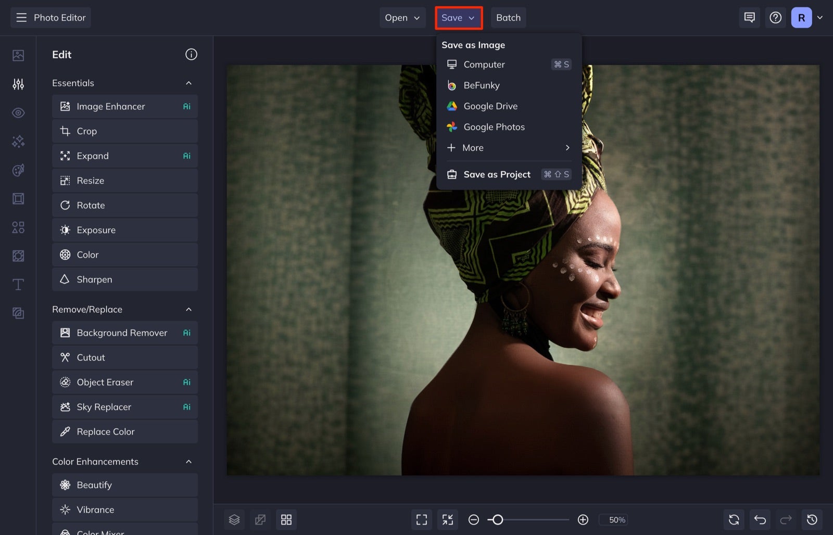Toggle the grid view in bottom toolbar

click(x=286, y=519)
